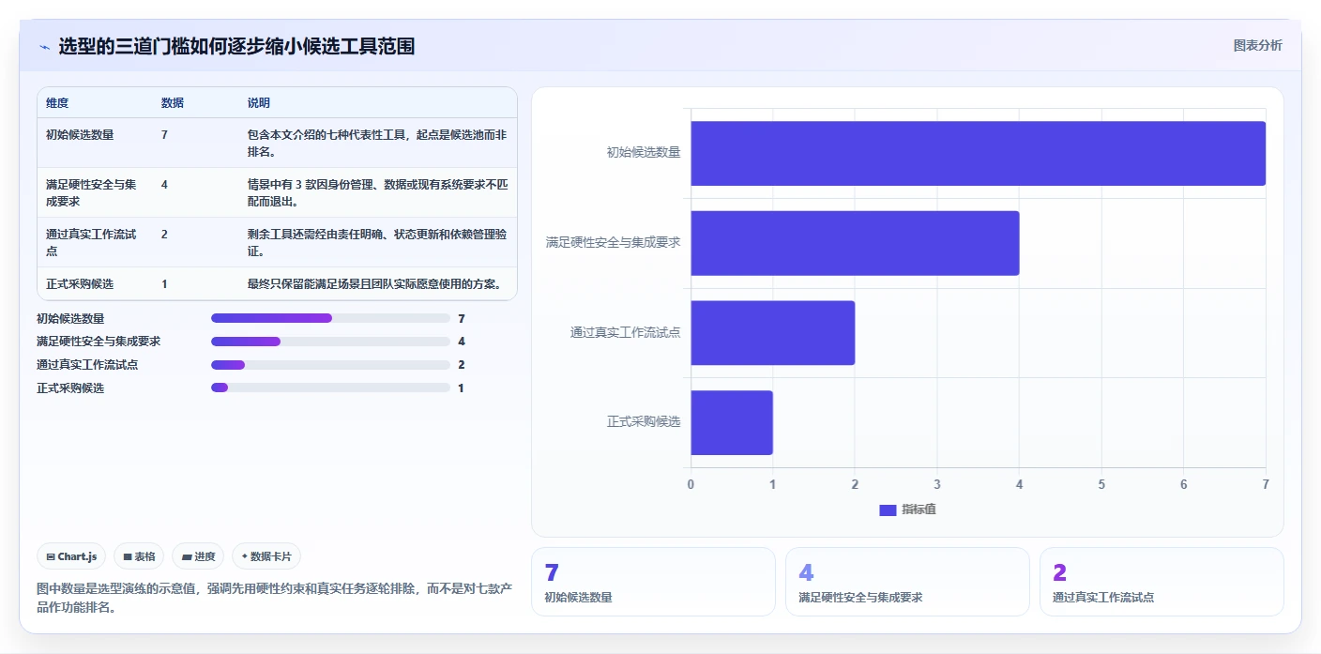Click progress list label 初始候选数量
The height and width of the screenshot is (654, 1321).
[x=70, y=319]
